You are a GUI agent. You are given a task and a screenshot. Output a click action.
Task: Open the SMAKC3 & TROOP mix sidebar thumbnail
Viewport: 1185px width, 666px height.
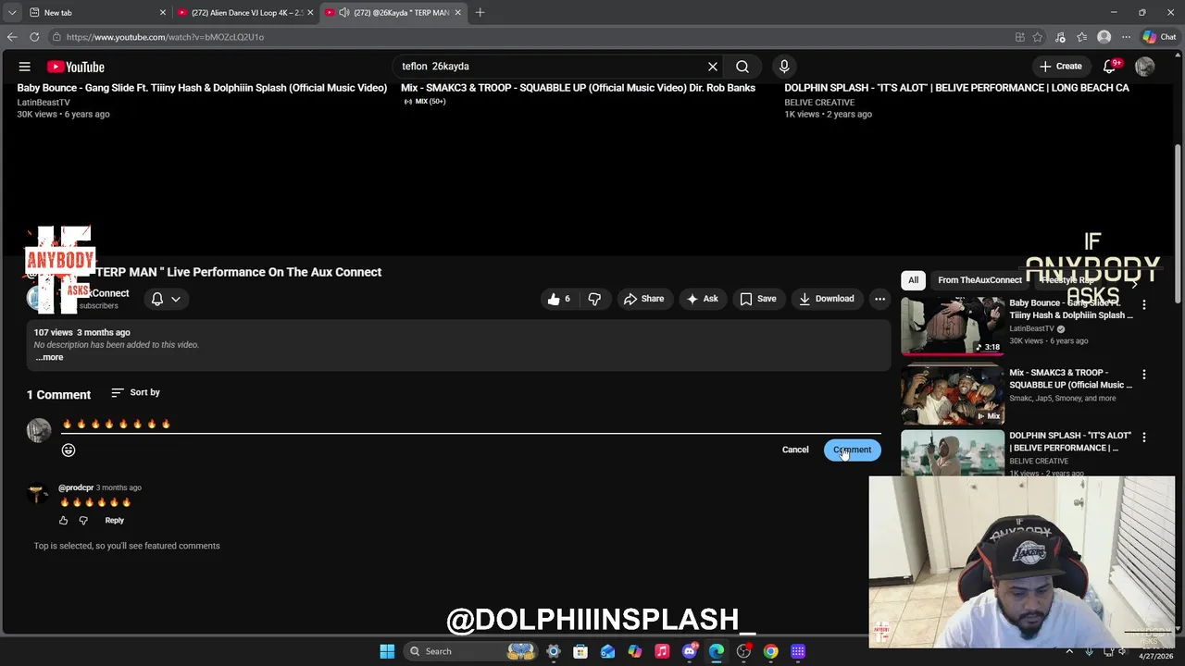pos(953,394)
